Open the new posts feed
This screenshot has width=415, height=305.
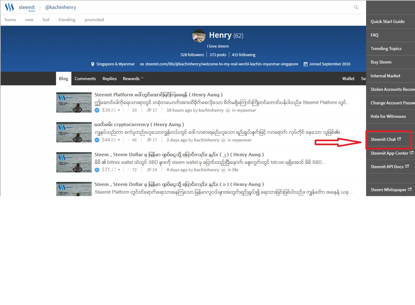click(29, 20)
